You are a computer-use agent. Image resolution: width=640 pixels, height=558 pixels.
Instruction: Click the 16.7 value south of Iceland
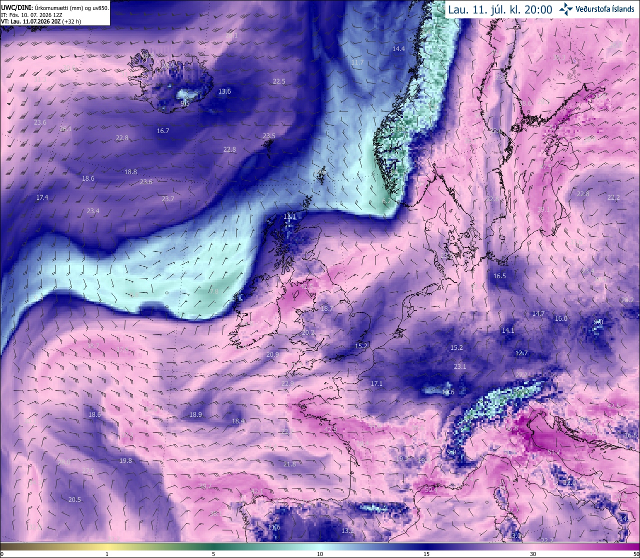(163, 131)
